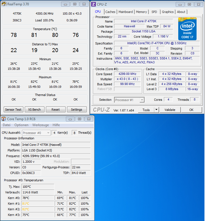Click the Core Speed 4299.00 MHz field
The image size is (205, 221).
tap(127, 74)
